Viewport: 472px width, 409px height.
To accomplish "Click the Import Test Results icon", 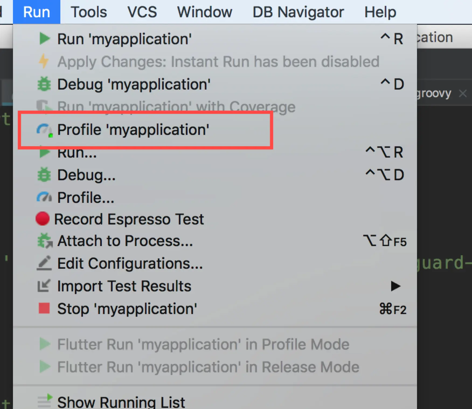I will (x=44, y=286).
